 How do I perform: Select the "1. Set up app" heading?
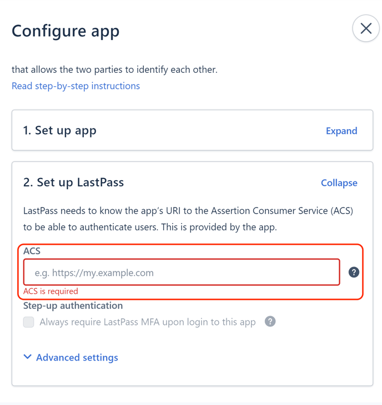click(x=60, y=130)
